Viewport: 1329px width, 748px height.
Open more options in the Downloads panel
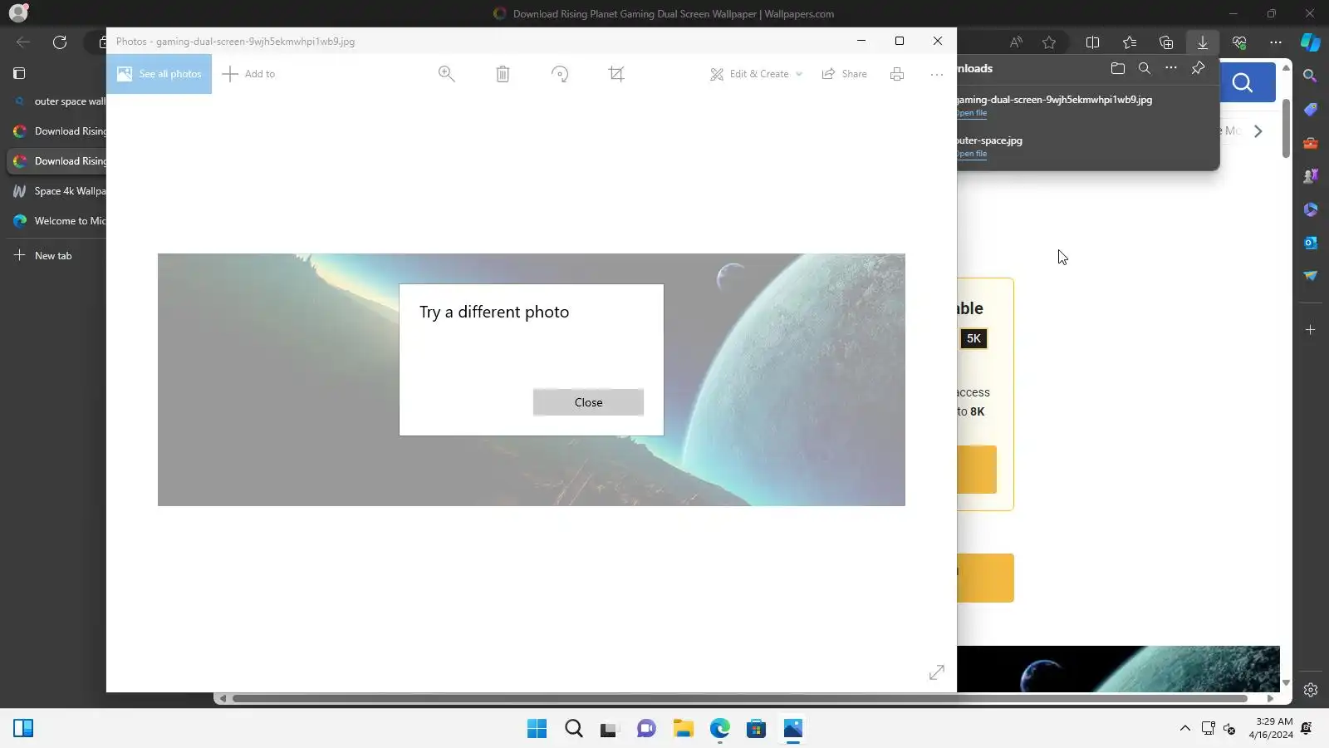click(1171, 68)
